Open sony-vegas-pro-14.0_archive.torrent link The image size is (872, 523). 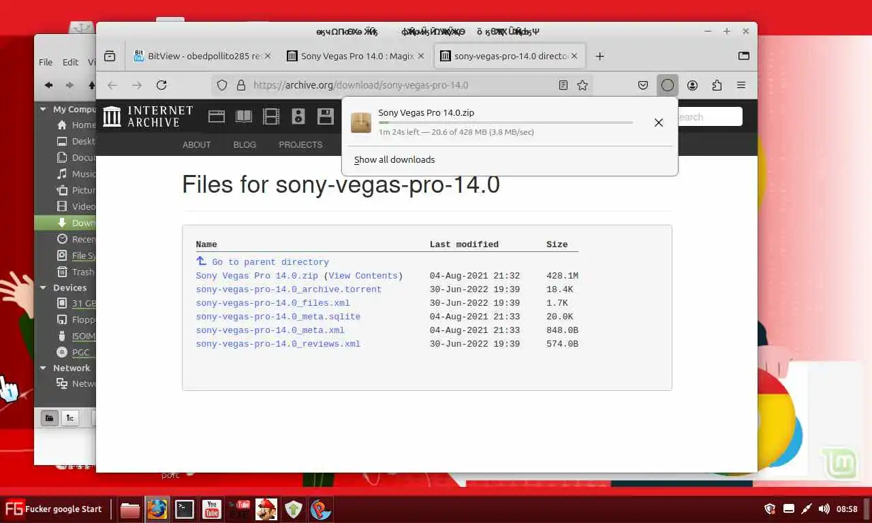click(x=289, y=289)
